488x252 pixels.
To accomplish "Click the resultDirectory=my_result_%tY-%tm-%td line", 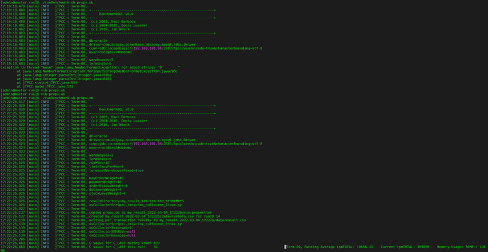I will pyautogui.click(x=93, y=201).
